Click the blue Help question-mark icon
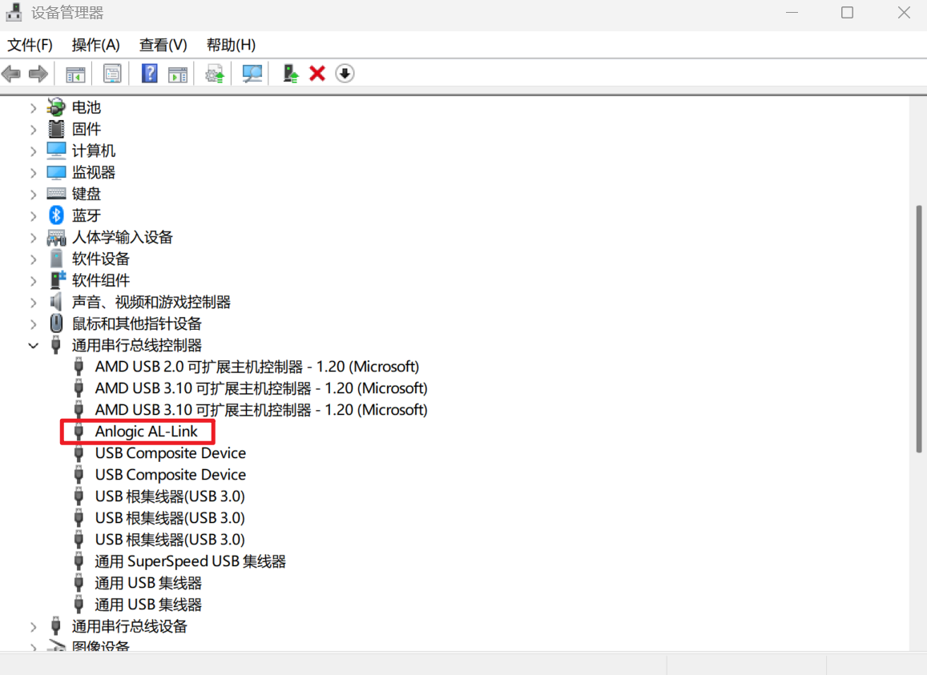The image size is (927, 675). click(x=150, y=74)
